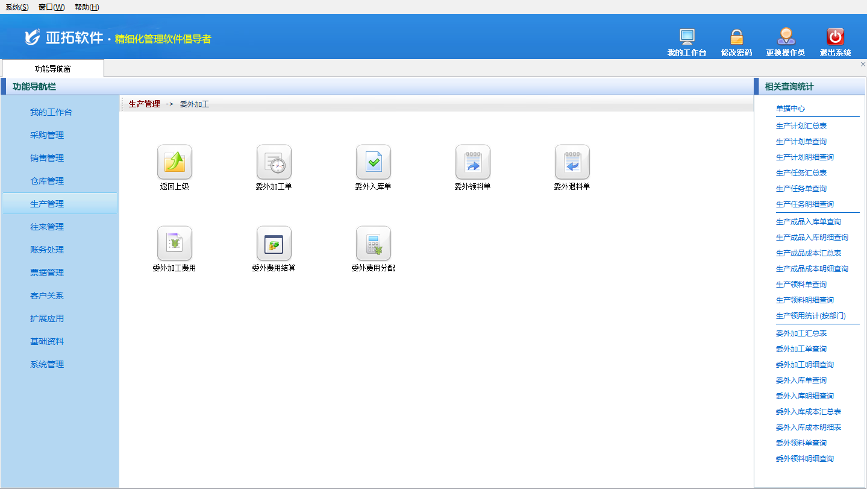The height and width of the screenshot is (489, 867).
Task: Open the 帮助(H) menu
Action: click(87, 7)
